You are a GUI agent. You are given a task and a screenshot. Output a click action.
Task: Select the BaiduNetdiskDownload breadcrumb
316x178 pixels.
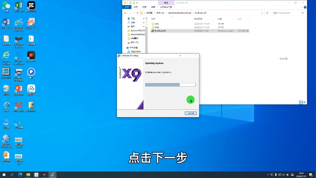[180, 13]
